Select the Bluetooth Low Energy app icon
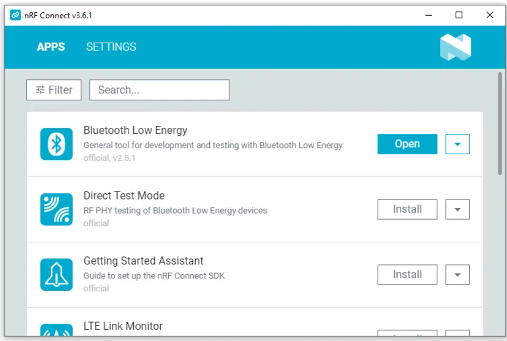The width and height of the screenshot is (507, 341). tap(56, 144)
